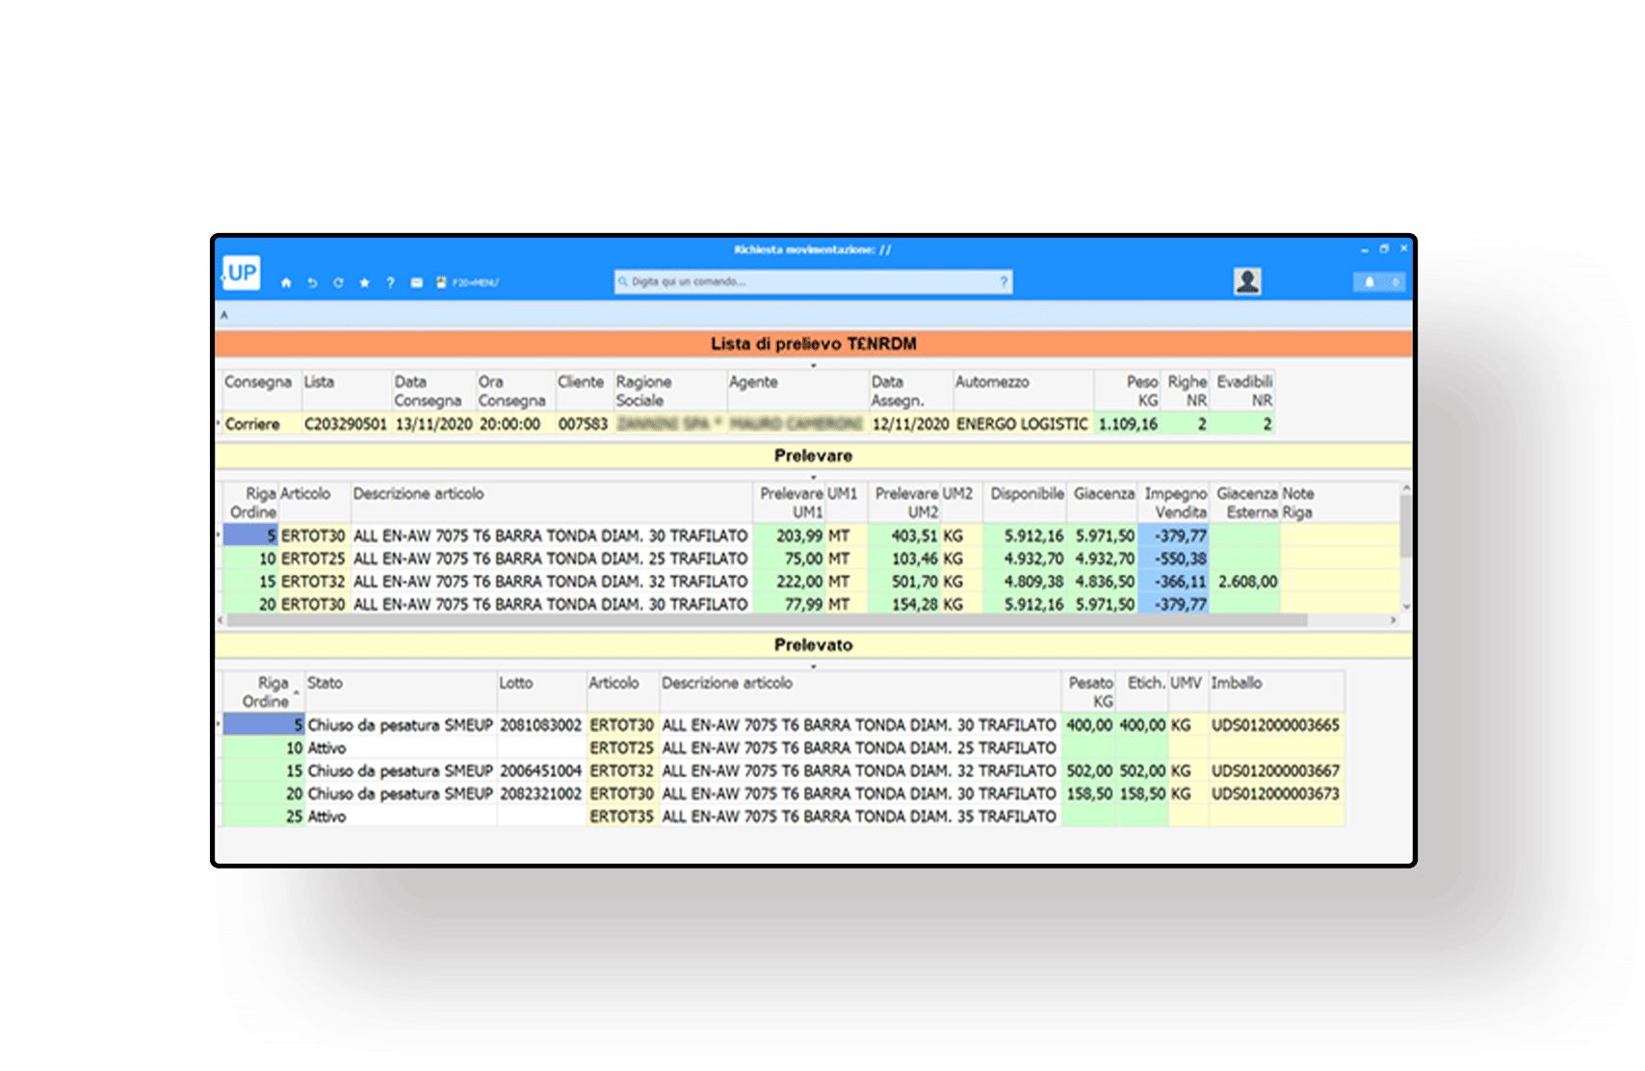
Task: Click the F20=MENU toolbar item
Action: [468, 283]
